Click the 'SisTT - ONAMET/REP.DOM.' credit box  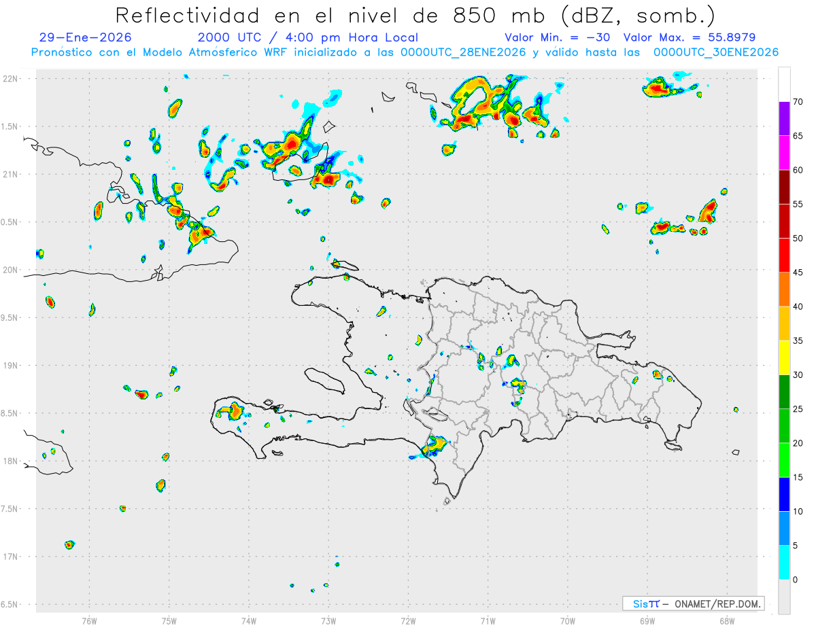pyautogui.click(x=693, y=603)
